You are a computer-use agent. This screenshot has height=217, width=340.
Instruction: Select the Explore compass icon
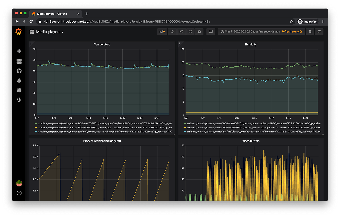pyautogui.click(x=19, y=71)
